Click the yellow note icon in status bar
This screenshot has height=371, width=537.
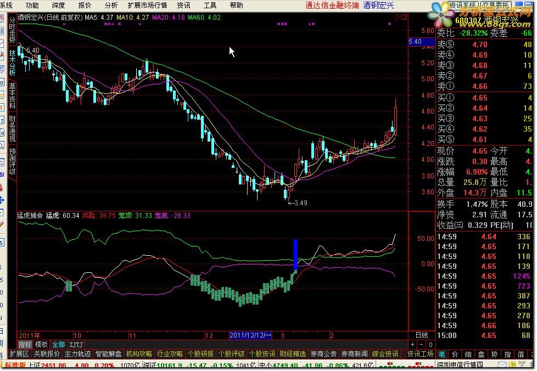tap(512, 365)
